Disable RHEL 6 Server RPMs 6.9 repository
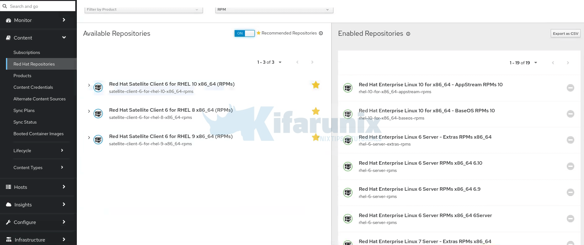This screenshot has height=245, width=584. [x=571, y=192]
